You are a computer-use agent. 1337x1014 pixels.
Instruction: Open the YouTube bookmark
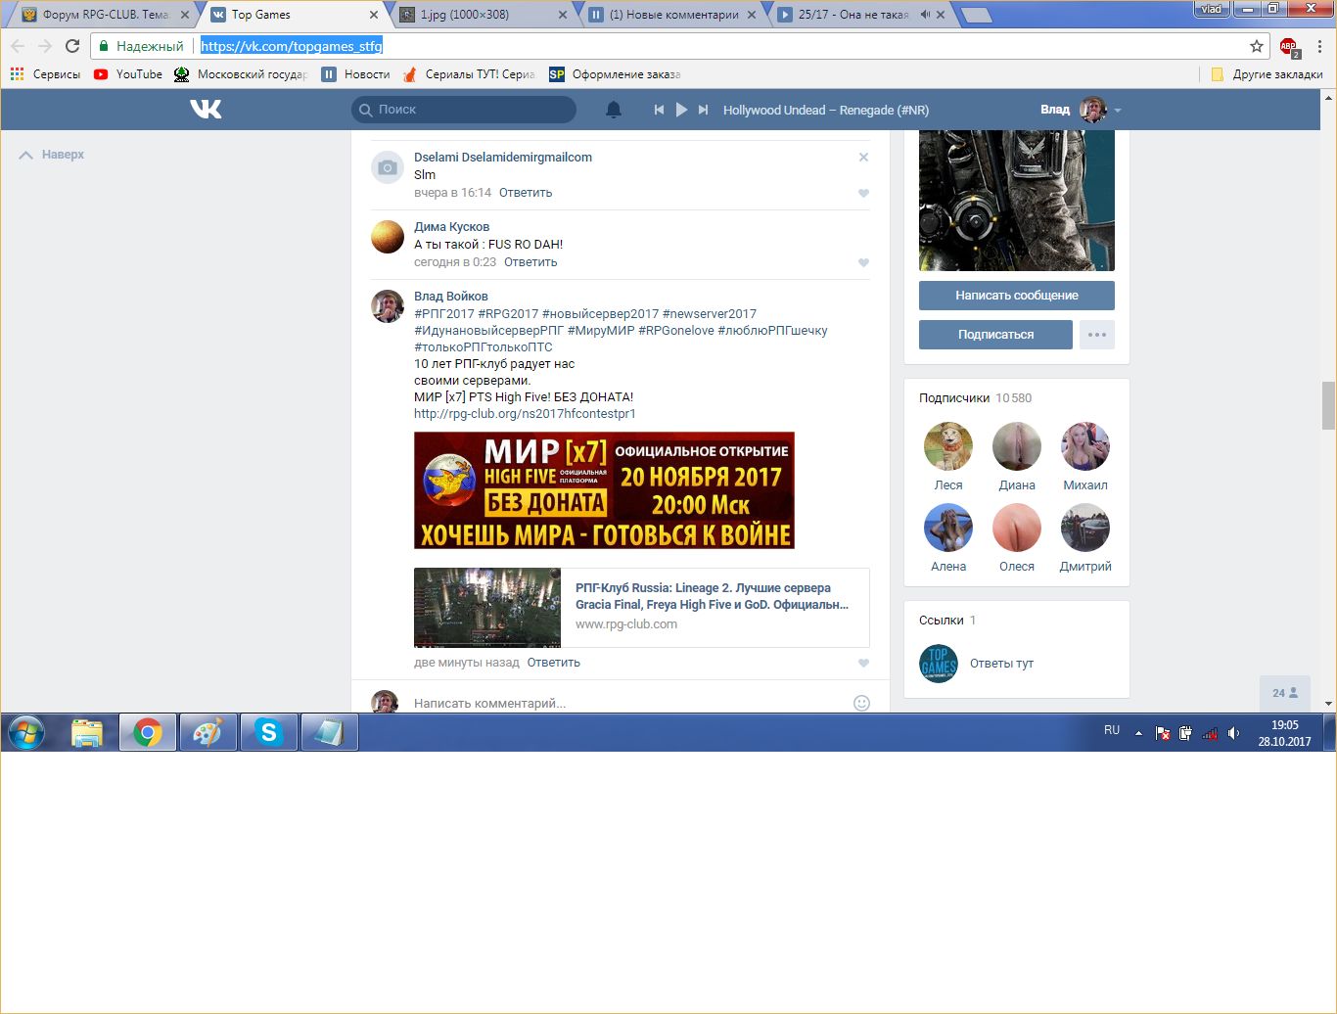coord(128,74)
